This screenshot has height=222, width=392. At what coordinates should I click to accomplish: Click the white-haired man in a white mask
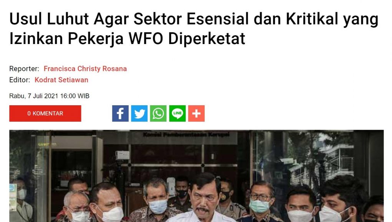76,207
